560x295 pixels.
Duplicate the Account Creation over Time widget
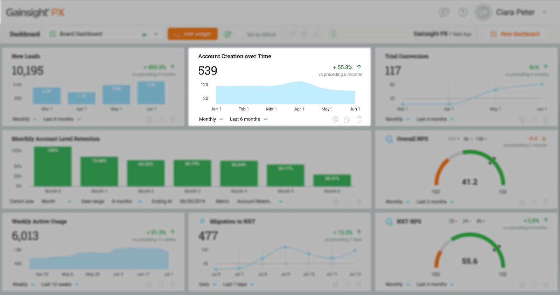(x=347, y=120)
